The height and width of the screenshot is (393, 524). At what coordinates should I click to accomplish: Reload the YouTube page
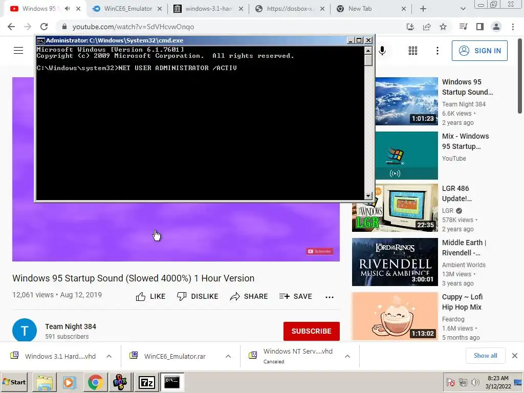coord(44,27)
